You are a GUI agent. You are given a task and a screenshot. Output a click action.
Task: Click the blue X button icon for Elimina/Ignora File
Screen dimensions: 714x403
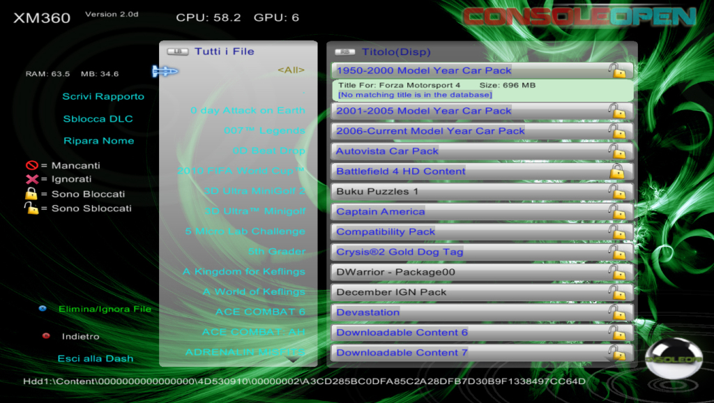pos(43,308)
